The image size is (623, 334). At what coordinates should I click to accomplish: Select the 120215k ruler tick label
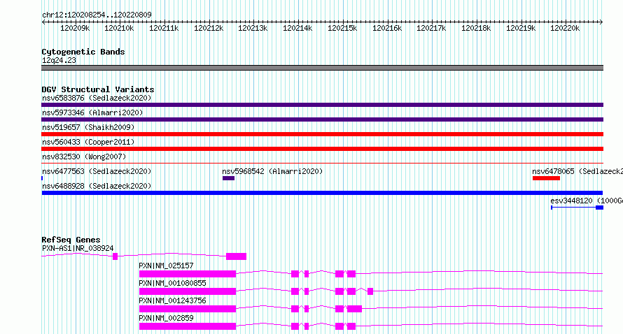[342, 28]
